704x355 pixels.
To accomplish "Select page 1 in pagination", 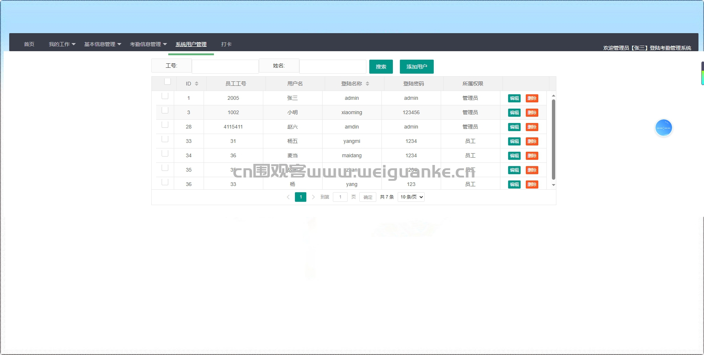I will [x=300, y=197].
